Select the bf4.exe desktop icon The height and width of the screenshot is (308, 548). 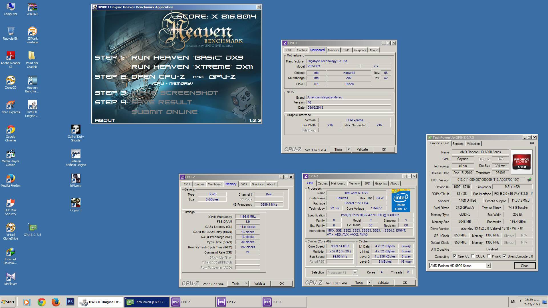pyautogui.click(x=76, y=181)
